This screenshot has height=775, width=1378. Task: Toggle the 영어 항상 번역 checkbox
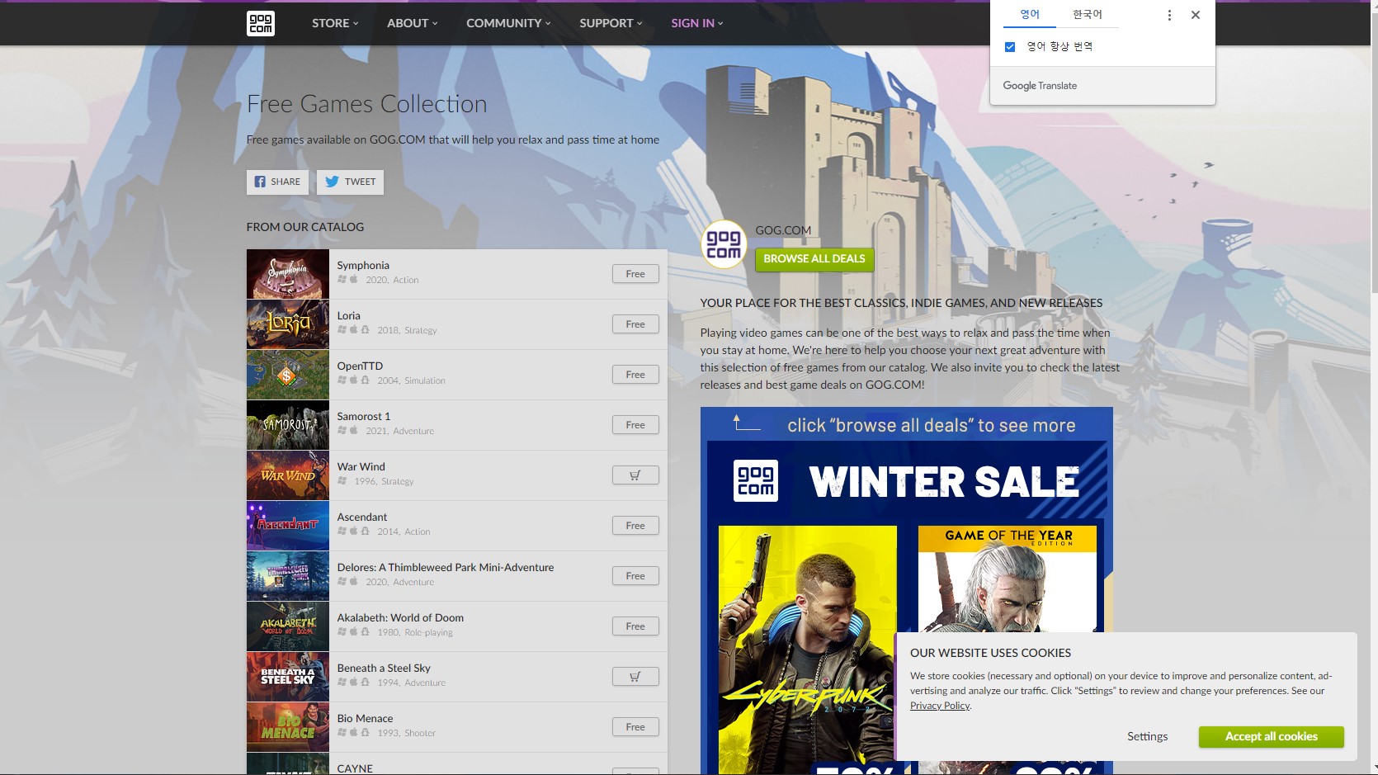pos(1010,47)
